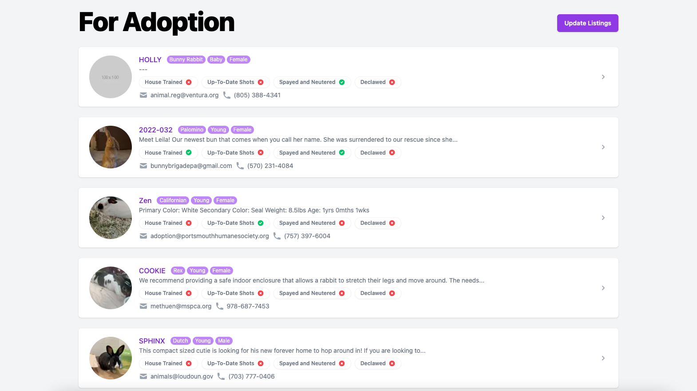Click the phone icon next to 978-687-7453
The height and width of the screenshot is (391, 697).
(x=219, y=306)
